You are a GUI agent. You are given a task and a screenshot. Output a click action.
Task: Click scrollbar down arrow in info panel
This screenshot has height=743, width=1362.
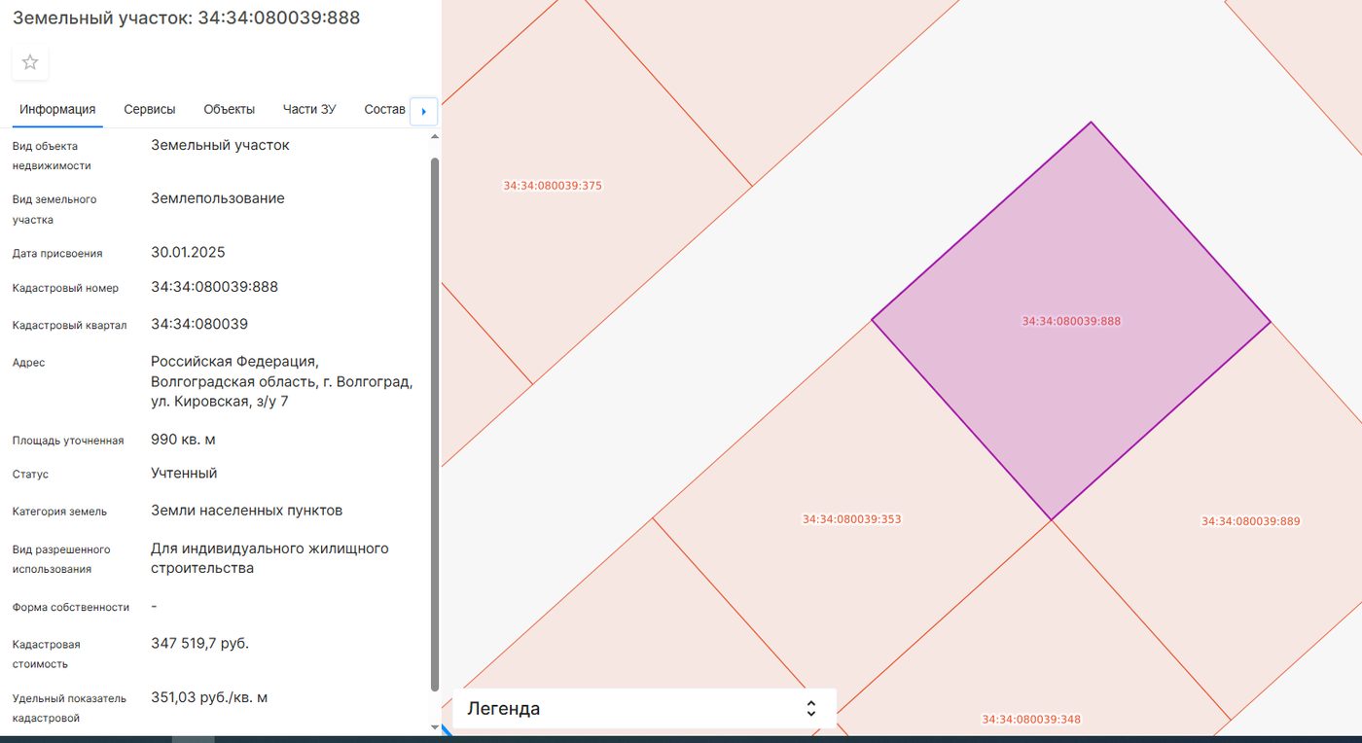tap(435, 726)
